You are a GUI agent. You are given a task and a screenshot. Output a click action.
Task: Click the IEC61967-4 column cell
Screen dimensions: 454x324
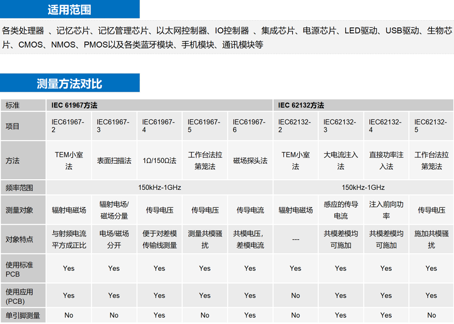click(159, 126)
